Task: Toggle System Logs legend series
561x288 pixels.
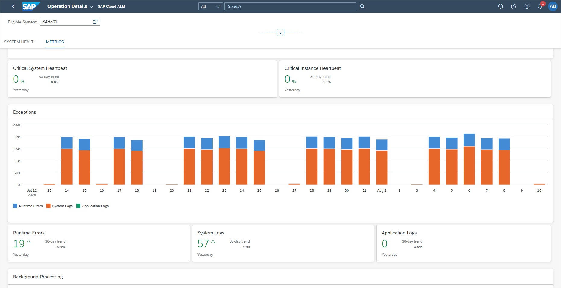Action: (60, 206)
